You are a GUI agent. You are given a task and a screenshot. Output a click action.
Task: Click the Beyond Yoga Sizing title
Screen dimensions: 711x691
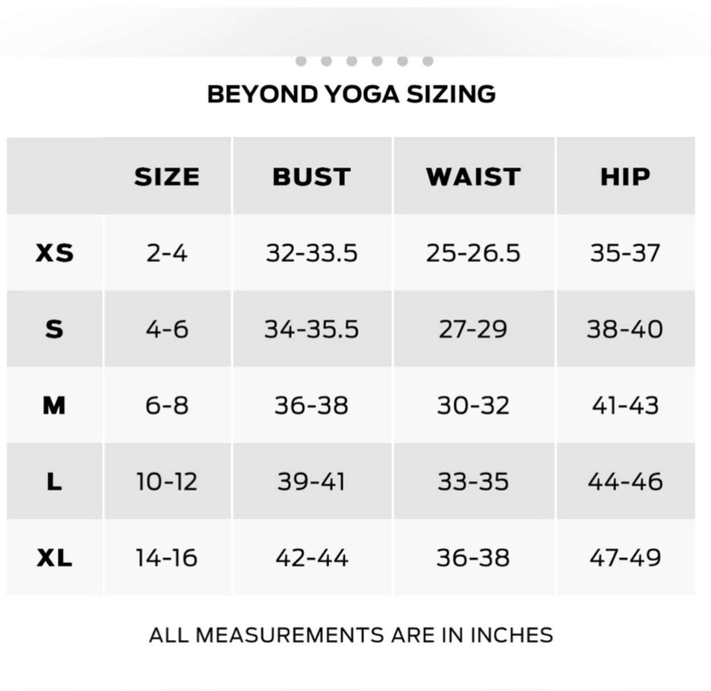tap(352, 94)
